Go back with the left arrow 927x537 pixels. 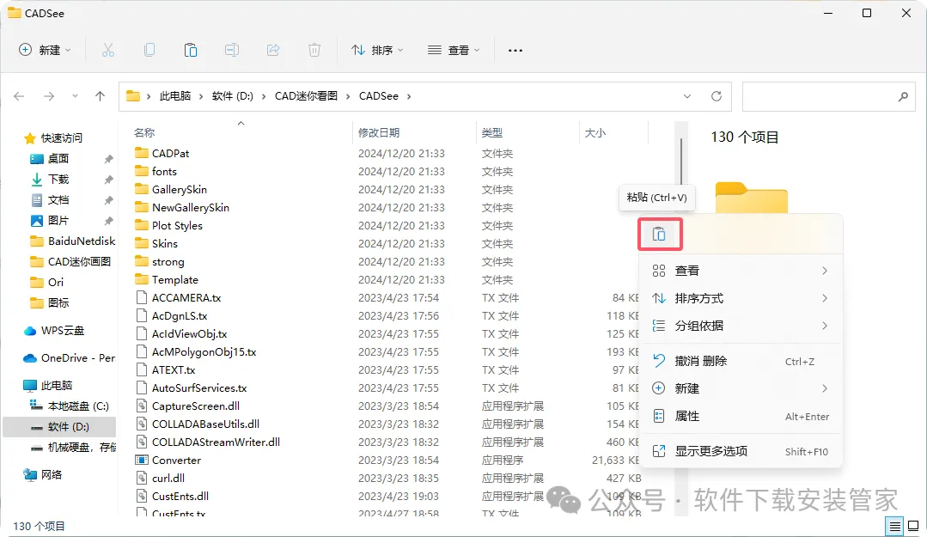[x=19, y=96]
